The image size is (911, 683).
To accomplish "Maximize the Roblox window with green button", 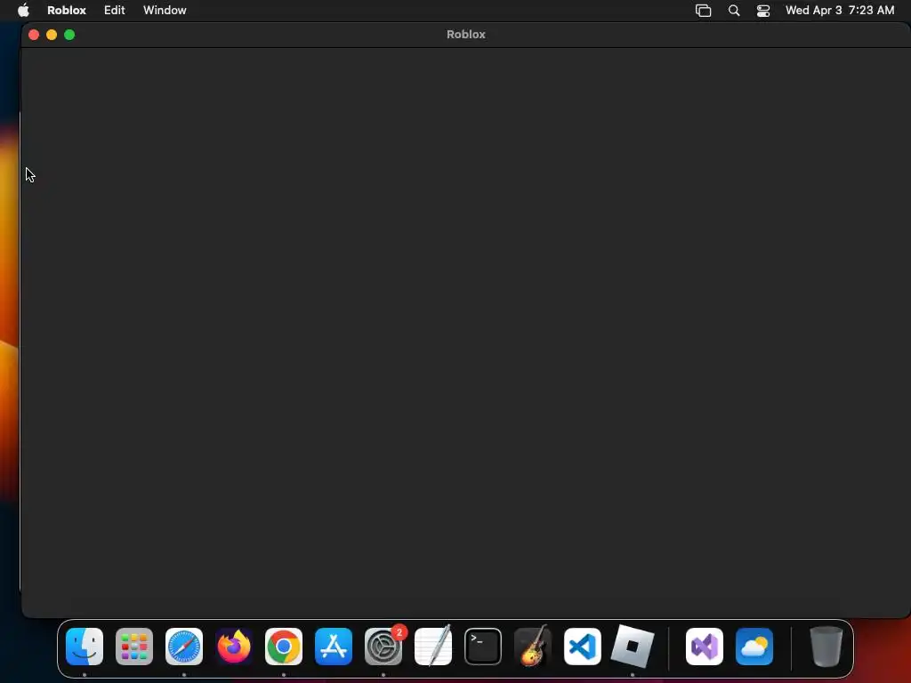I will (69, 35).
